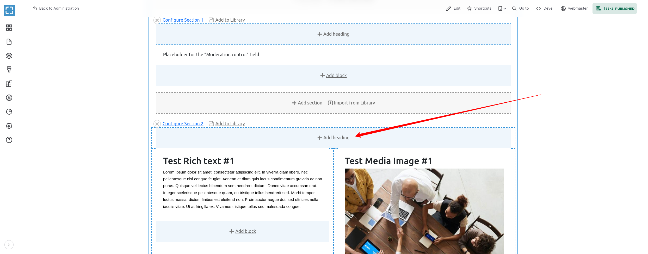Go Back to Administration
648x254 pixels.
pos(56,8)
